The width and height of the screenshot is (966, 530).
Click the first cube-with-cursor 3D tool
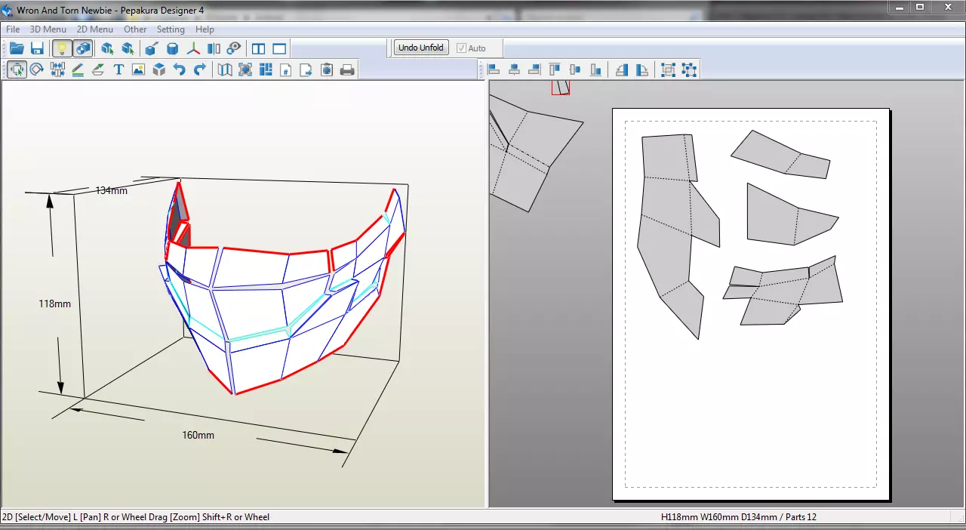[107, 49]
